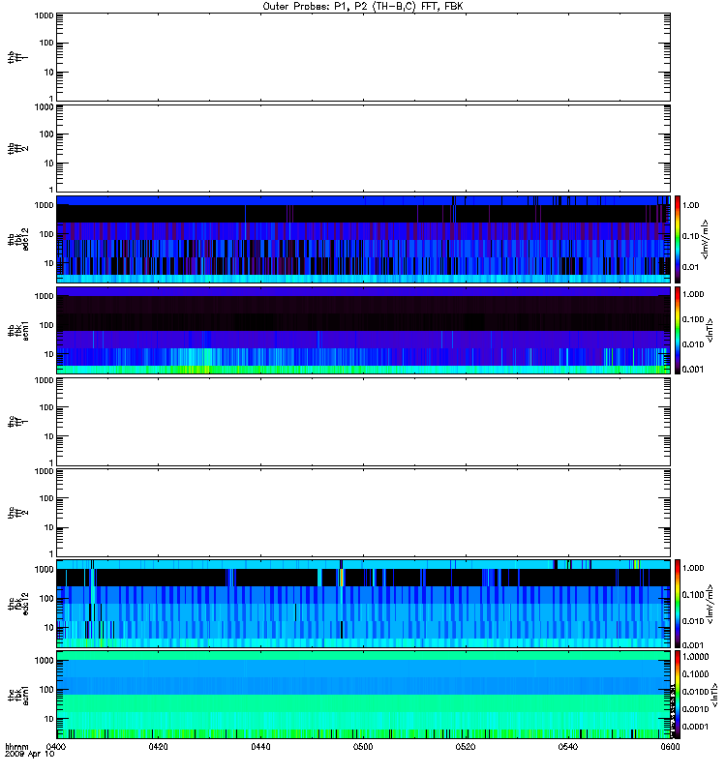726x774 pixels.
Task: Click the 1.00 value on thb edc12 color bar
Action: [690, 205]
